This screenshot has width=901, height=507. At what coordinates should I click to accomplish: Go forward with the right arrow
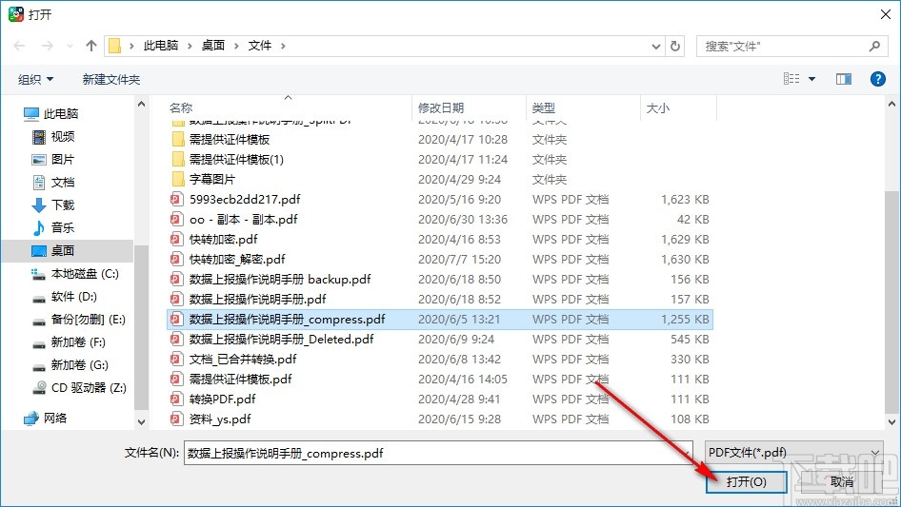point(47,46)
